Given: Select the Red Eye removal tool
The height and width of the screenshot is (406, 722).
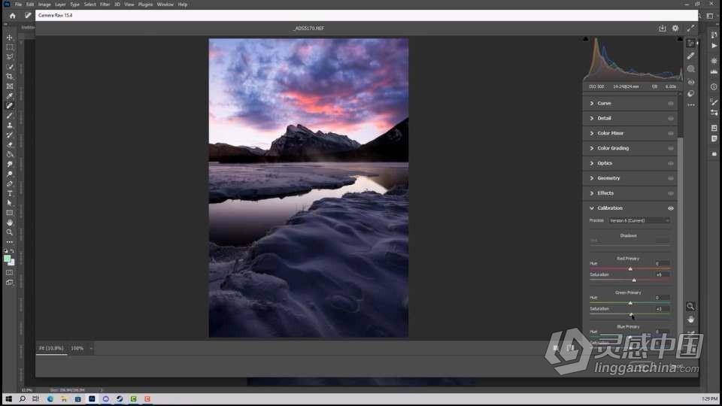Looking at the screenshot, I should [690, 81].
